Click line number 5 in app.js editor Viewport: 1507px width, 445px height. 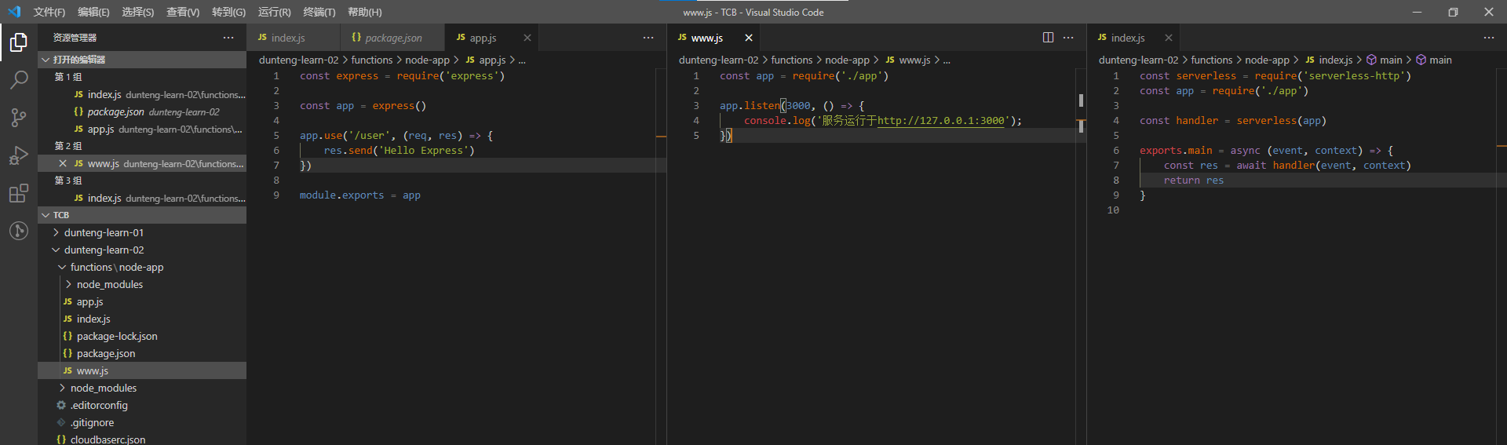276,136
